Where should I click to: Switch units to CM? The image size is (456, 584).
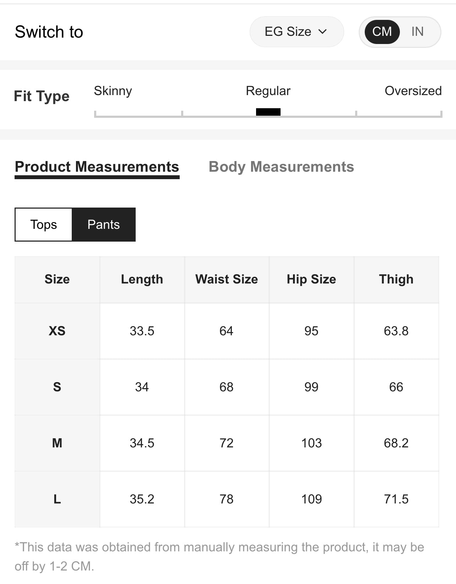pos(382,32)
